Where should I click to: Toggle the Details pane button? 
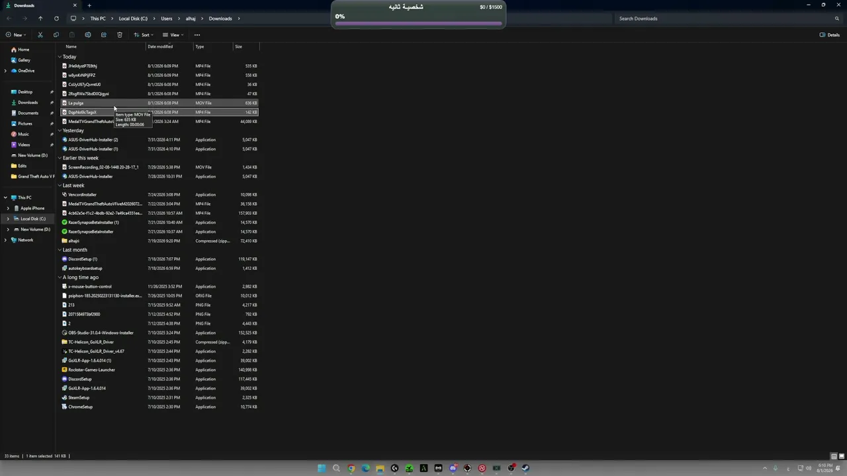pyautogui.click(x=830, y=35)
